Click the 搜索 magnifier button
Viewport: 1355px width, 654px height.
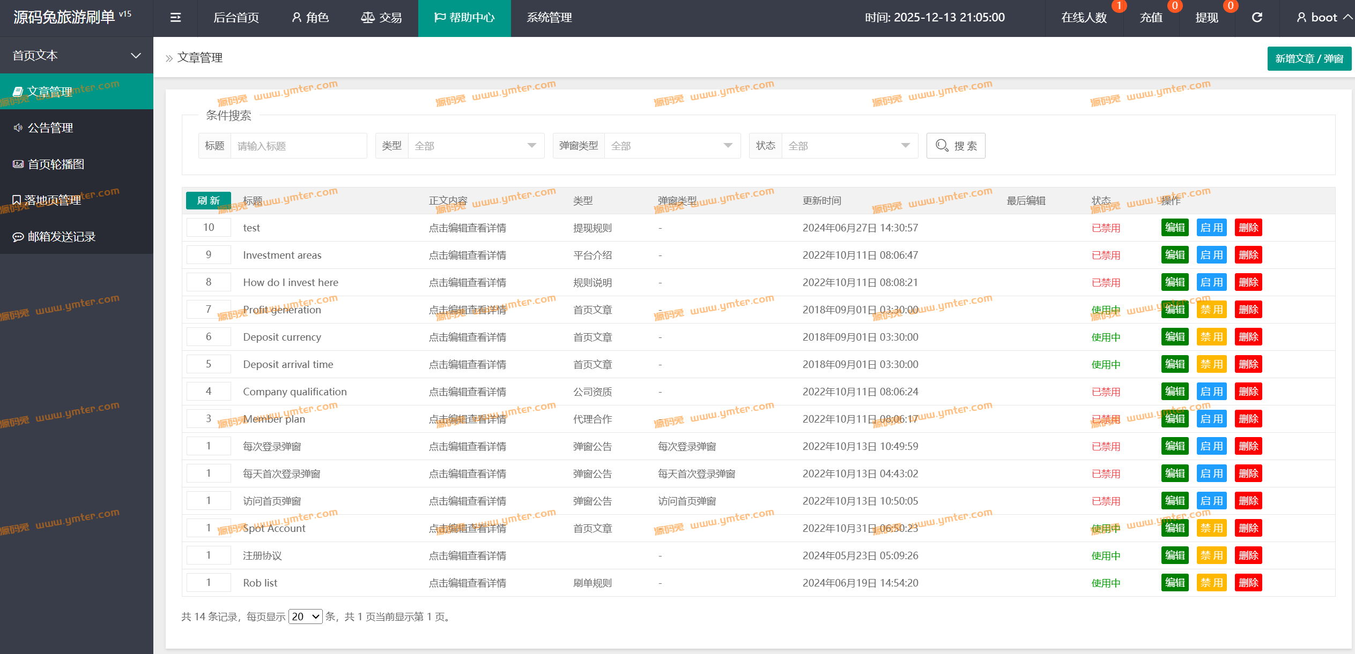956,146
